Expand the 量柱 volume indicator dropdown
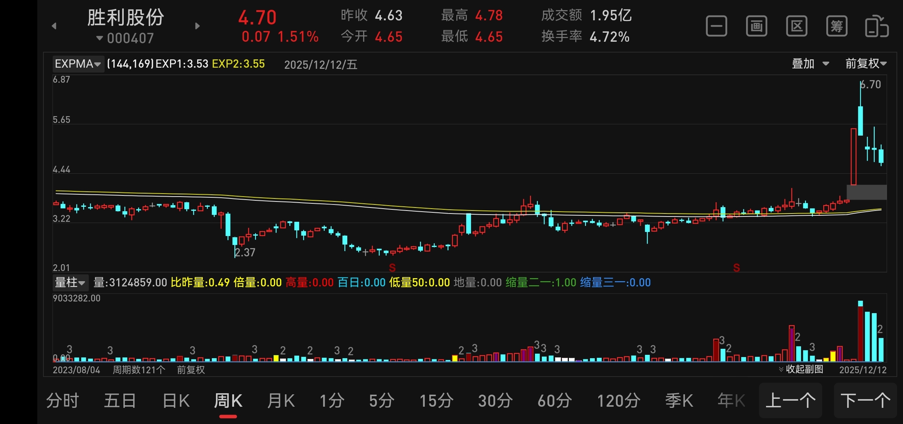Viewport: 903px width, 424px height. (70, 282)
